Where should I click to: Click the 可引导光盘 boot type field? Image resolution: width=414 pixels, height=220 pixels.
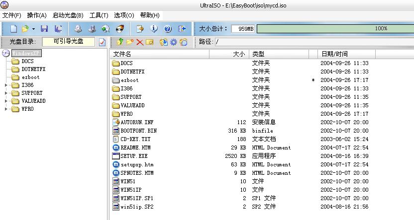click(68, 41)
